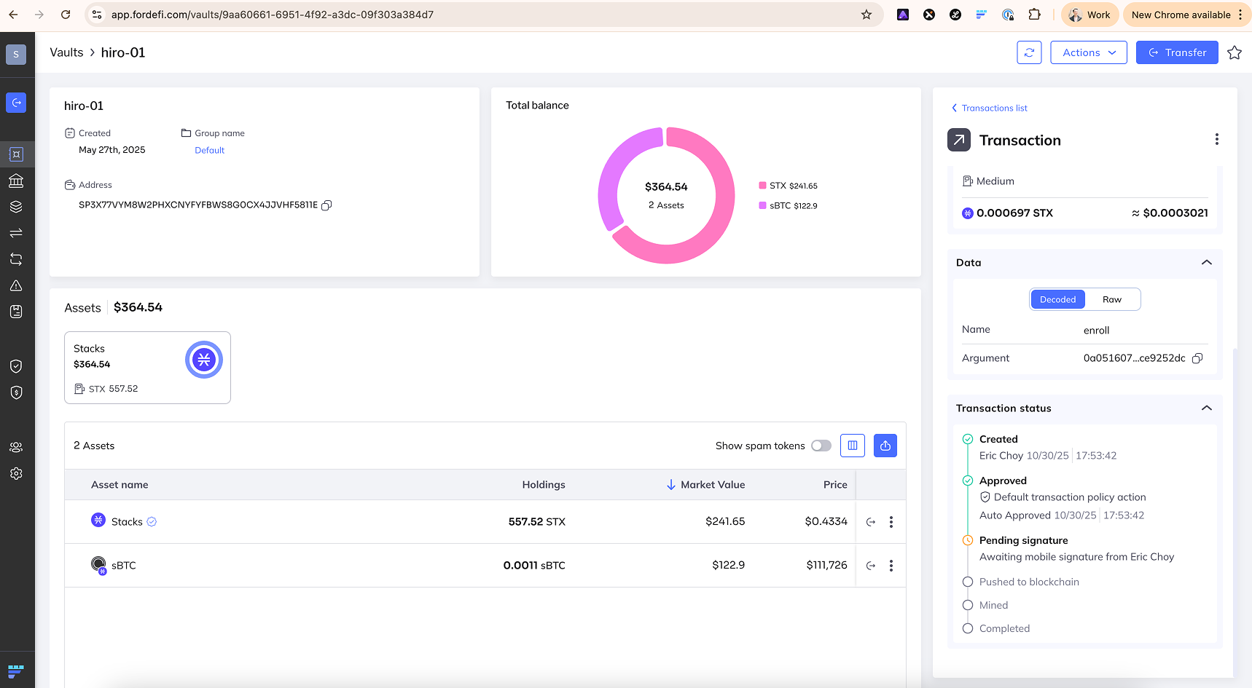Click transfer icon in sBTC row
1252x688 pixels.
tap(870, 566)
